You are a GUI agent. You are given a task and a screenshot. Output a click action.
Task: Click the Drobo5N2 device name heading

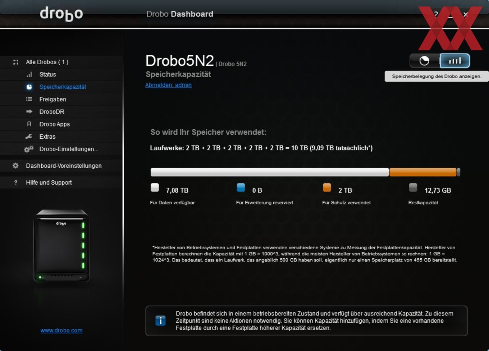tap(179, 61)
